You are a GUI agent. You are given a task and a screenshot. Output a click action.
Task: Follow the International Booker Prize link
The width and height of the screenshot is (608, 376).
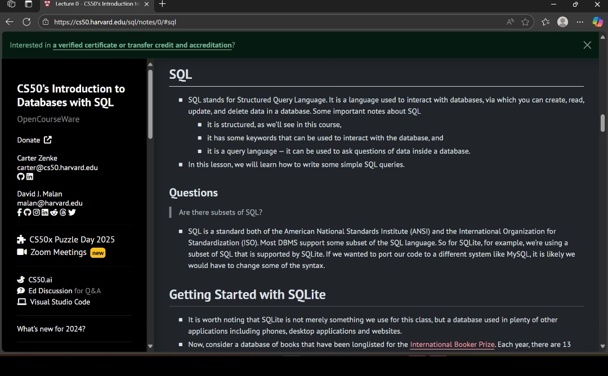452,344
